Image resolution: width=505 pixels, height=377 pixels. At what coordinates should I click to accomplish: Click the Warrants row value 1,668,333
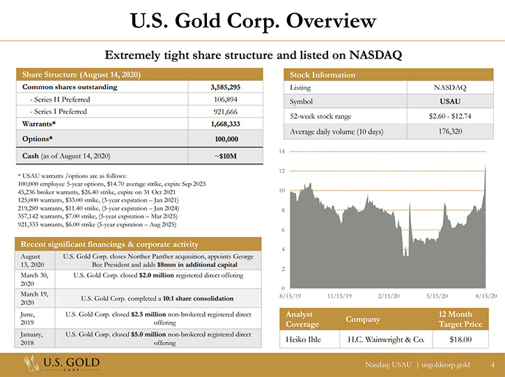click(226, 124)
